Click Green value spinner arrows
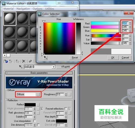The width and height of the screenshot is (135, 128). (x=130, y=27)
